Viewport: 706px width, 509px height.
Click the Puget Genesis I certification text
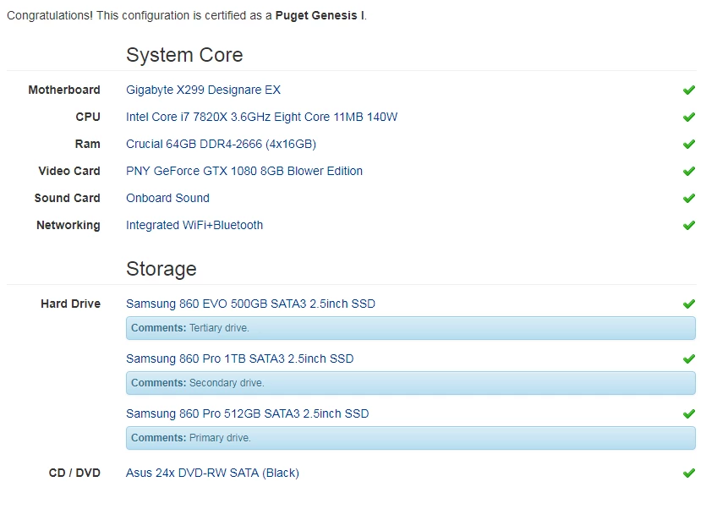tap(320, 16)
